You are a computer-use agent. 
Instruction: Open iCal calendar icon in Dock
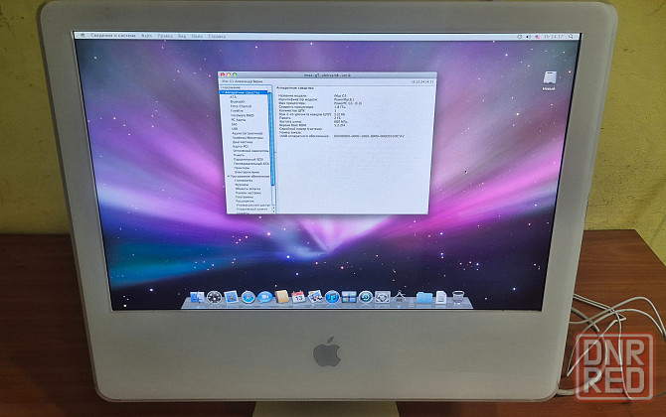298,297
